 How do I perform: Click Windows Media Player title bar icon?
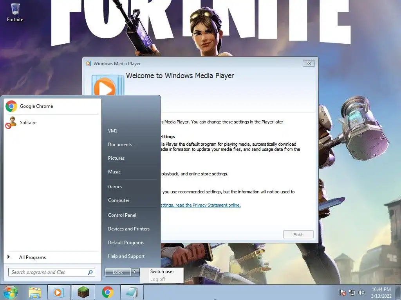[x=89, y=64]
